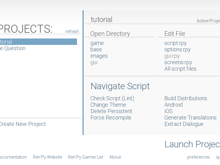Open the images directory
The image size is (220, 165).
pos(99,56)
